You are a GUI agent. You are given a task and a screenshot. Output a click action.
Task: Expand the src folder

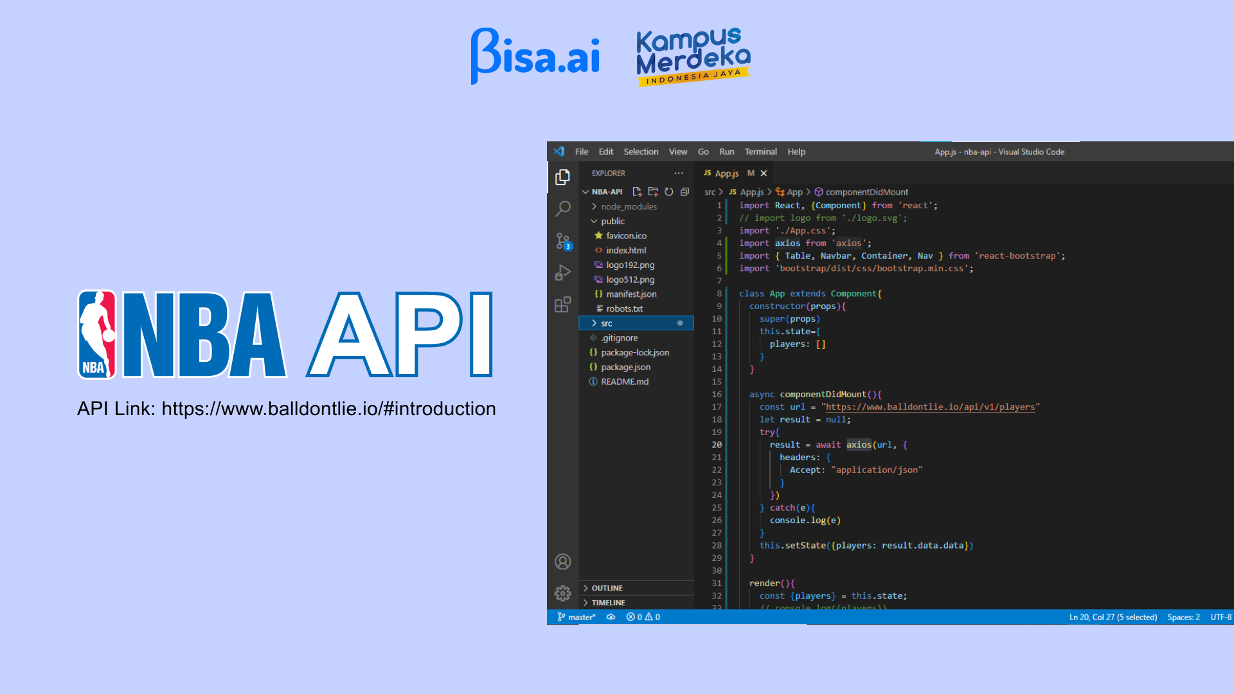point(636,323)
